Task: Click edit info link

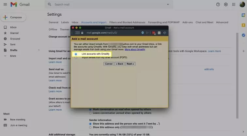Action: [x=209, y=69]
